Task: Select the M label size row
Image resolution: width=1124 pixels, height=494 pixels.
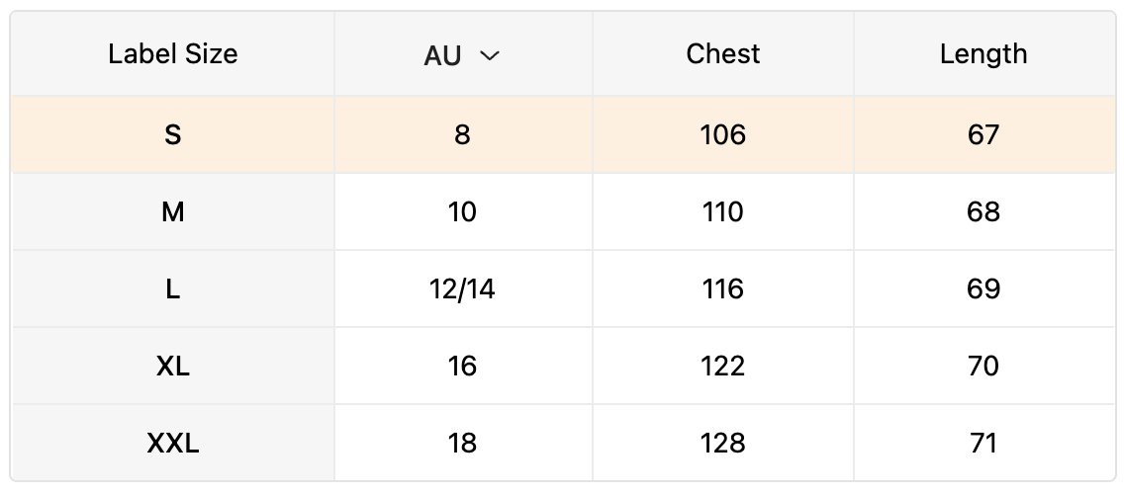Action: click(563, 211)
